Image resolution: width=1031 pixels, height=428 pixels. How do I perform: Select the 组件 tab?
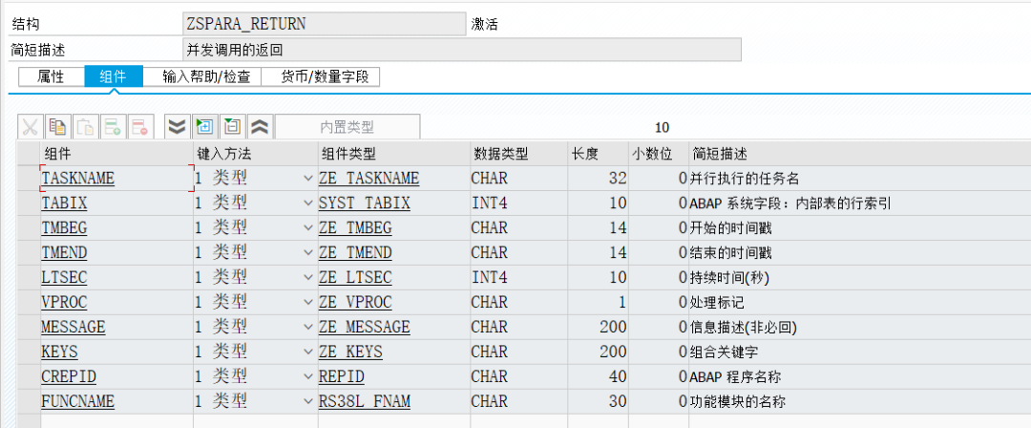point(113,77)
